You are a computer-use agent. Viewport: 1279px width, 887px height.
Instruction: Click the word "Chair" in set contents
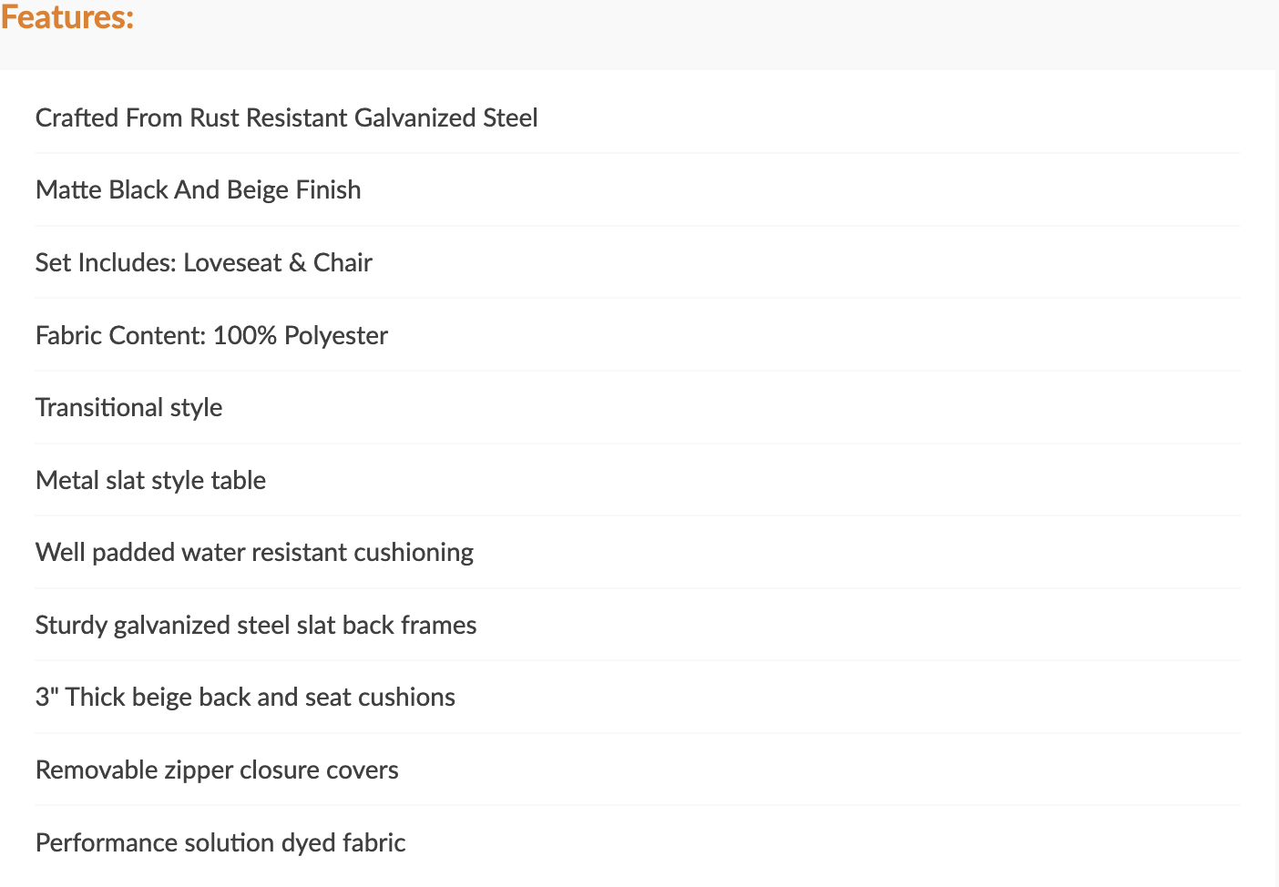tap(343, 262)
